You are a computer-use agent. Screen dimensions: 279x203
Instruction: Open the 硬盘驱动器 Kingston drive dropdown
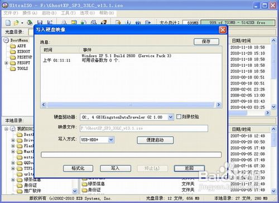tap(170, 117)
